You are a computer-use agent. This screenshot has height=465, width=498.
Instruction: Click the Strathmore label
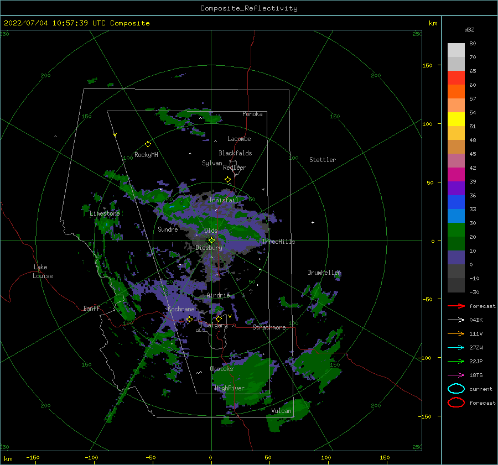point(269,327)
